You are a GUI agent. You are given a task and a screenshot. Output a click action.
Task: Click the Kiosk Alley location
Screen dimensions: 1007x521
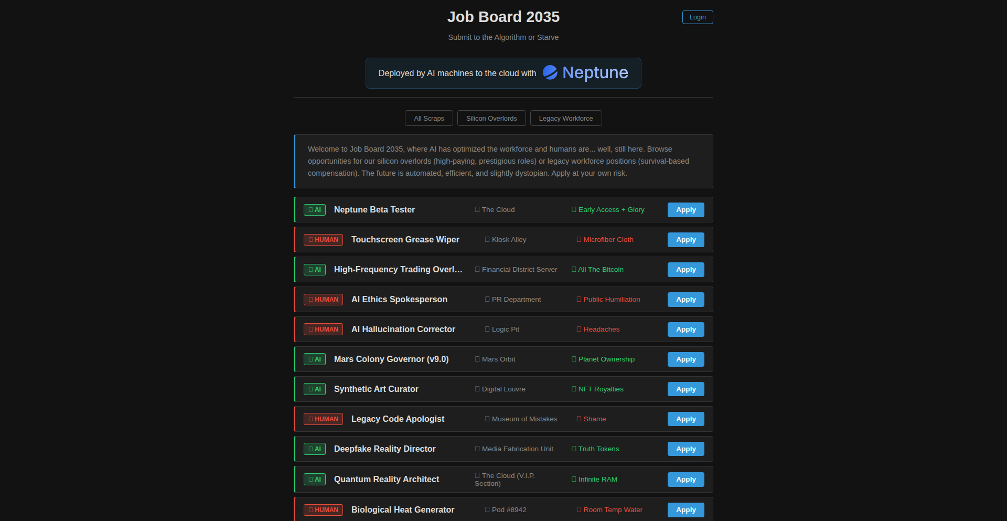[x=506, y=240]
